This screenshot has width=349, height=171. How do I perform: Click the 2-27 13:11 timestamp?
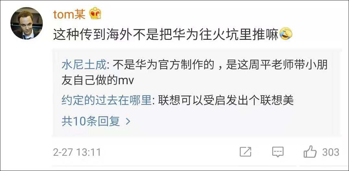77,153
